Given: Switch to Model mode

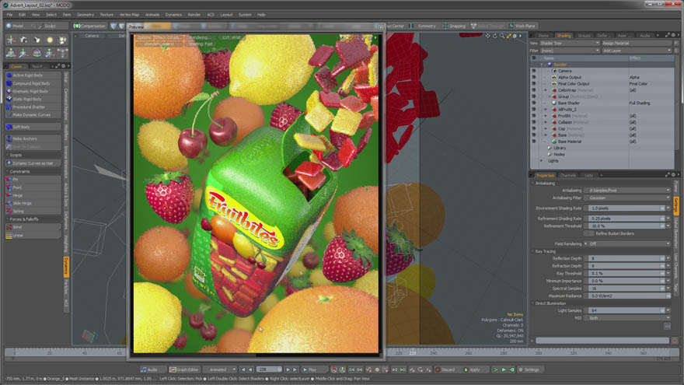Looking at the screenshot, I should click(x=17, y=26).
